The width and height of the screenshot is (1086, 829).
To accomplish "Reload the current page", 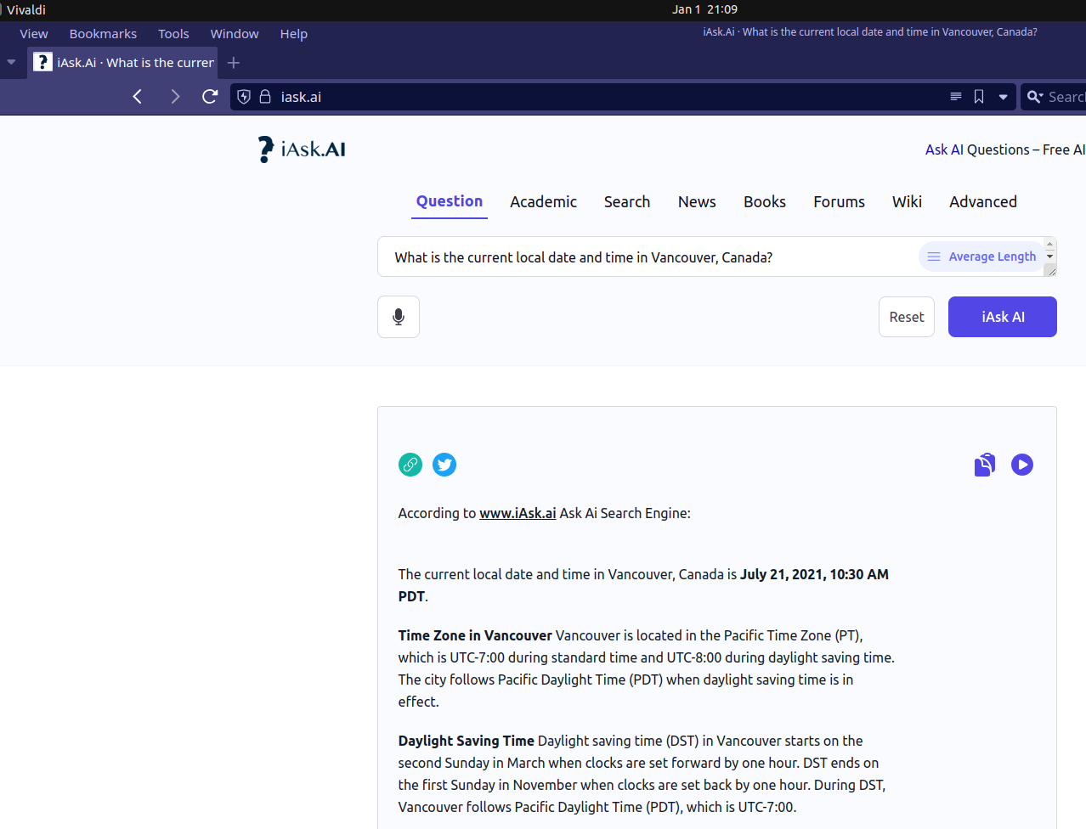I will [x=210, y=97].
